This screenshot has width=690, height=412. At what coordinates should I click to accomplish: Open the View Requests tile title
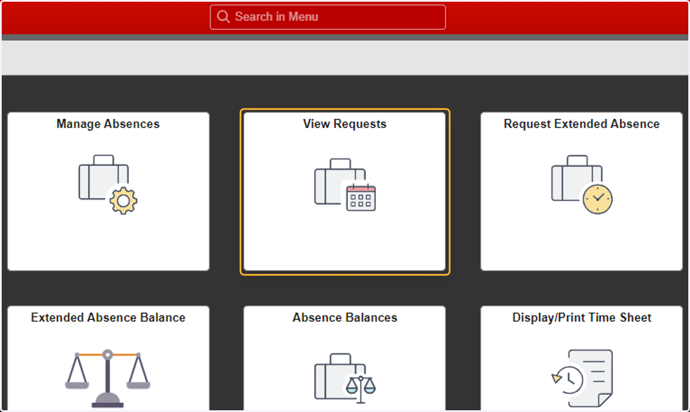click(345, 124)
